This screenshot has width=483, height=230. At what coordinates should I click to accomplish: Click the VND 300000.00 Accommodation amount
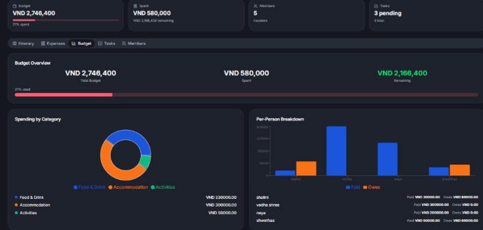pyautogui.click(x=221, y=205)
